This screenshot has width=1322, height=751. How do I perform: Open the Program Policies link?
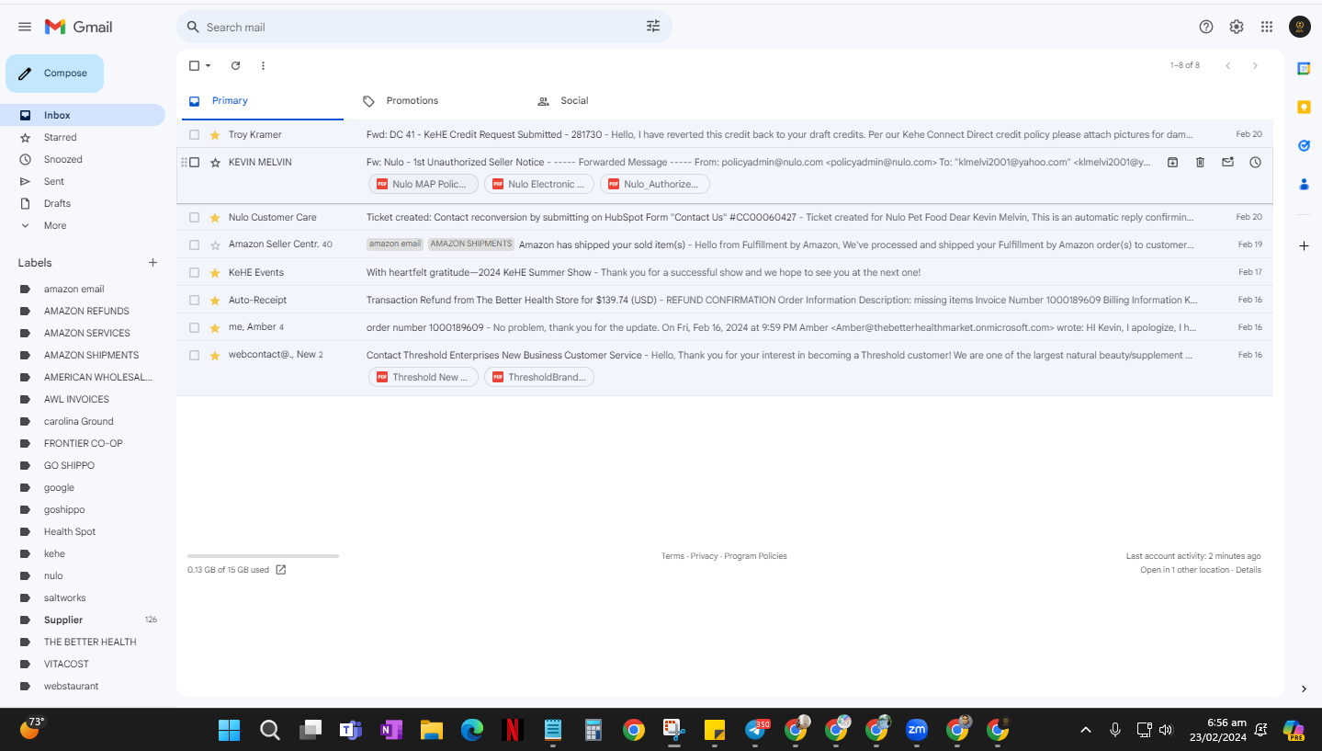coord(755,556)
